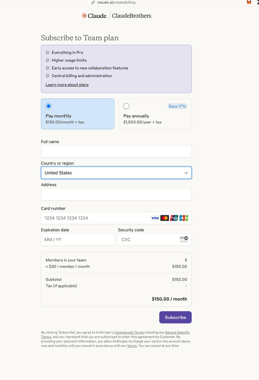Click the Save 17% badge
The image size is (259, 380).
pos(177,106)
